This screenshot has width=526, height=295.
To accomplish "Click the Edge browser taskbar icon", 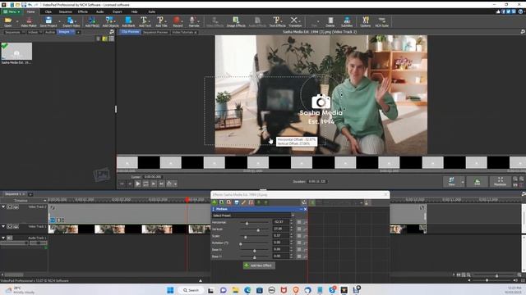I will [x=247, y=290].
